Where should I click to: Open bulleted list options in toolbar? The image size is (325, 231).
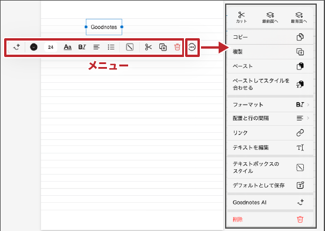pyautogui.click(x=111, y=47)
